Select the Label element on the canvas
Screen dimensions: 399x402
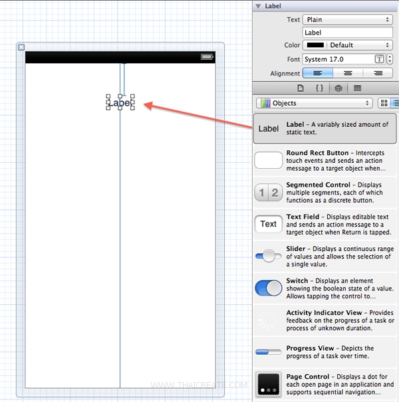pos(120,103)
